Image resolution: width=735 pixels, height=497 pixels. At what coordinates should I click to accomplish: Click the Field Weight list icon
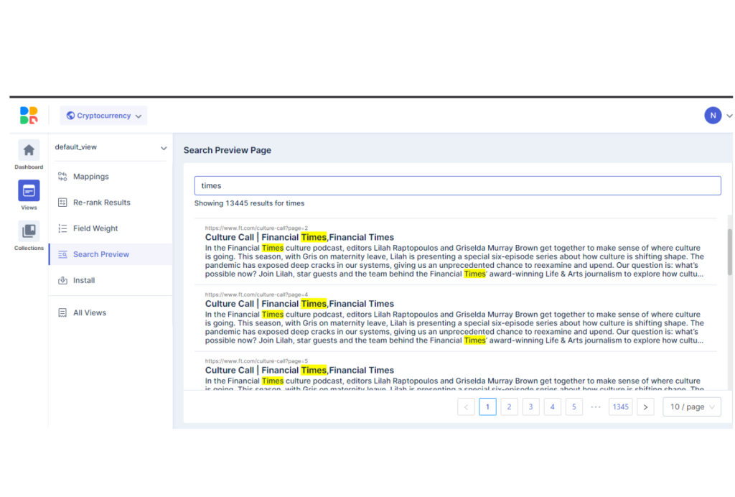click(62, 228)
